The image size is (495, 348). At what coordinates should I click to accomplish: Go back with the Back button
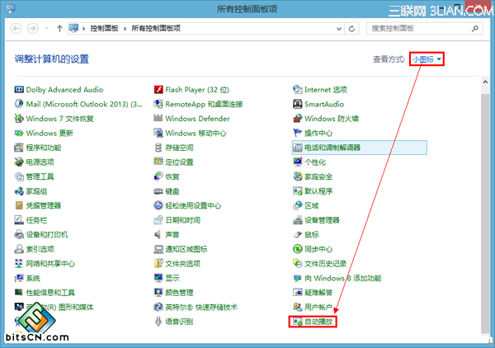tap(16, 28)
